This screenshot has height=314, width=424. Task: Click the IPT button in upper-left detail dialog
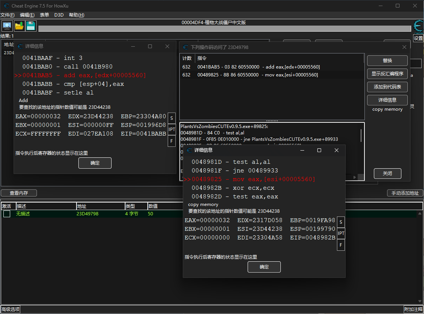[x=172, y=130]
